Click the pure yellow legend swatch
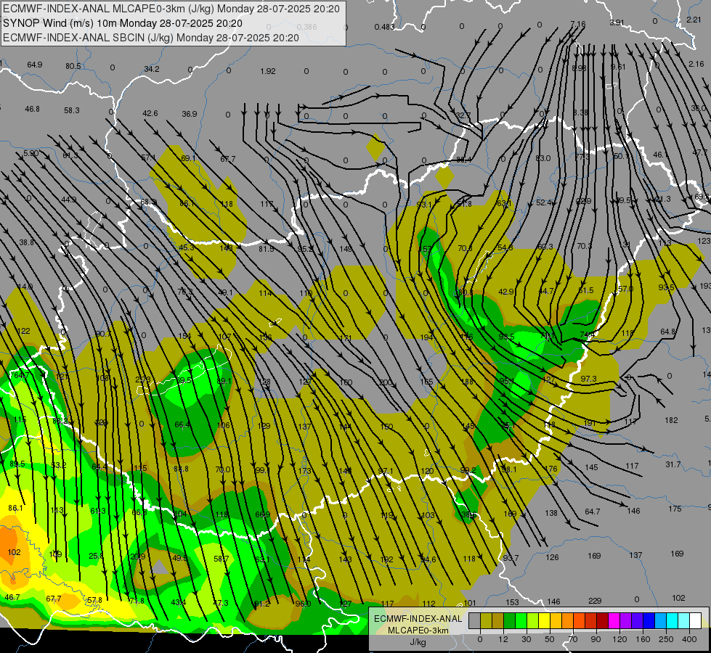This screenshot has height=653, width=711. 545,620
